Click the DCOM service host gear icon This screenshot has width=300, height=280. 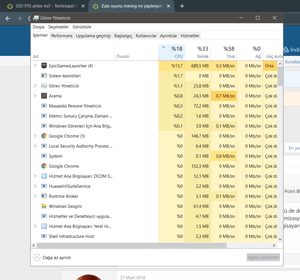pyautogui.click(x=44, y=176)
